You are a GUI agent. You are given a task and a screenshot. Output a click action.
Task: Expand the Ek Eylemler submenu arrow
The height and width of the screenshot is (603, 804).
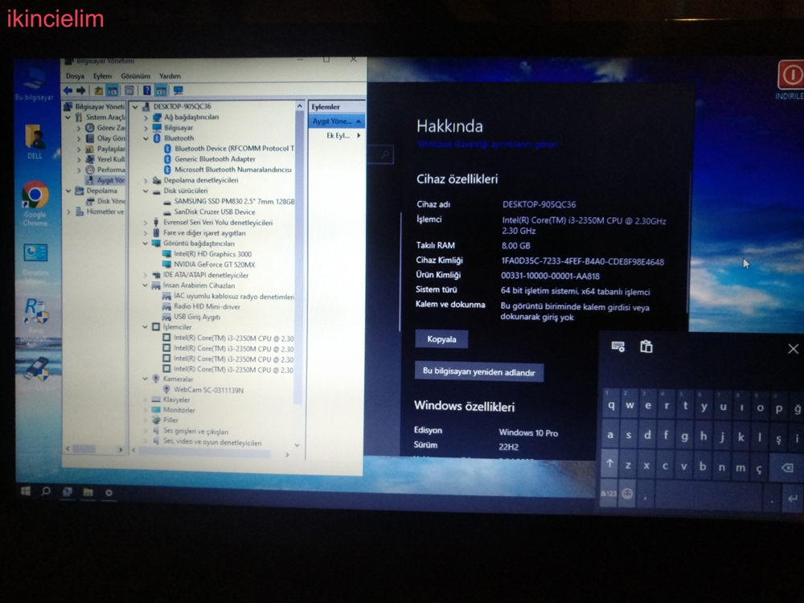click(x=359, y=136)
